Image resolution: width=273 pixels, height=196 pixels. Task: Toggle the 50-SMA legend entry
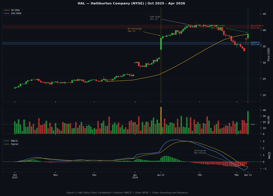[x=14, y=10]
